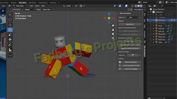Click the Rebuild rig button
177x99 pixels.
(x=130, y=24)
